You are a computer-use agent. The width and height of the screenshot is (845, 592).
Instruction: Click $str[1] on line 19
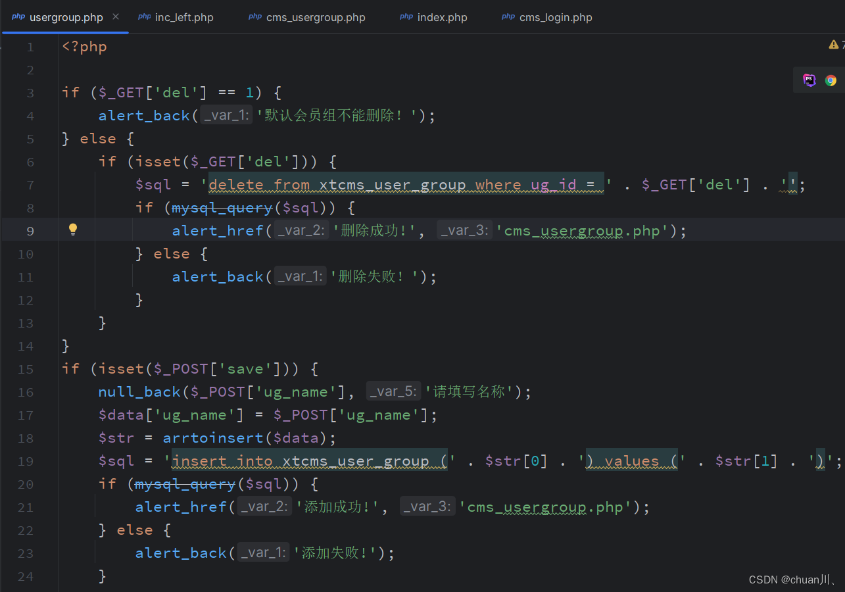tap(746, 461)
